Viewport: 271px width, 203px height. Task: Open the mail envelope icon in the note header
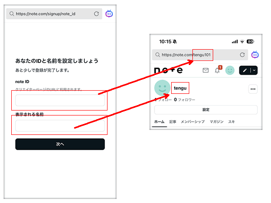[x=206, y=70]
